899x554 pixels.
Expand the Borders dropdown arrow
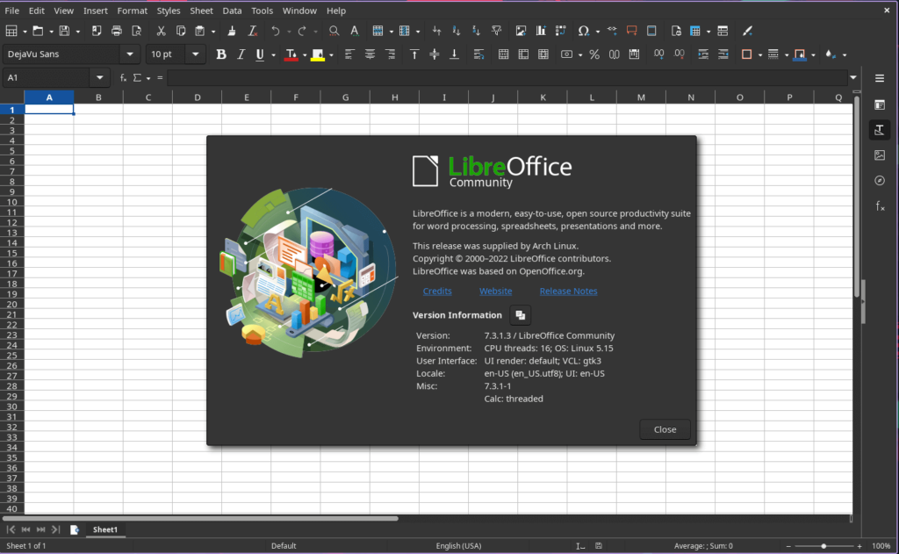point(759,54)
